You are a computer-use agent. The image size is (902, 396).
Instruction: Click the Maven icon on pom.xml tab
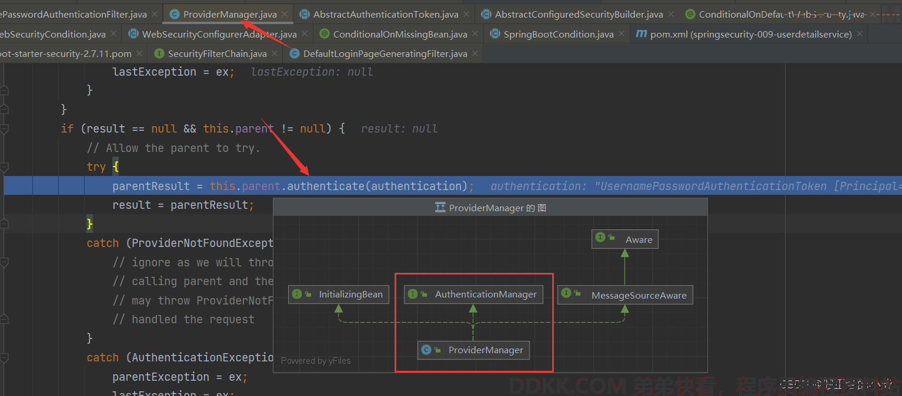pyautogui.click(x=640, y=34)
